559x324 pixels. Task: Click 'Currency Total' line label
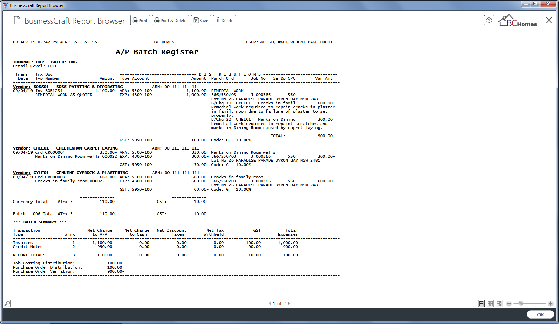click(x=30, y=202)
